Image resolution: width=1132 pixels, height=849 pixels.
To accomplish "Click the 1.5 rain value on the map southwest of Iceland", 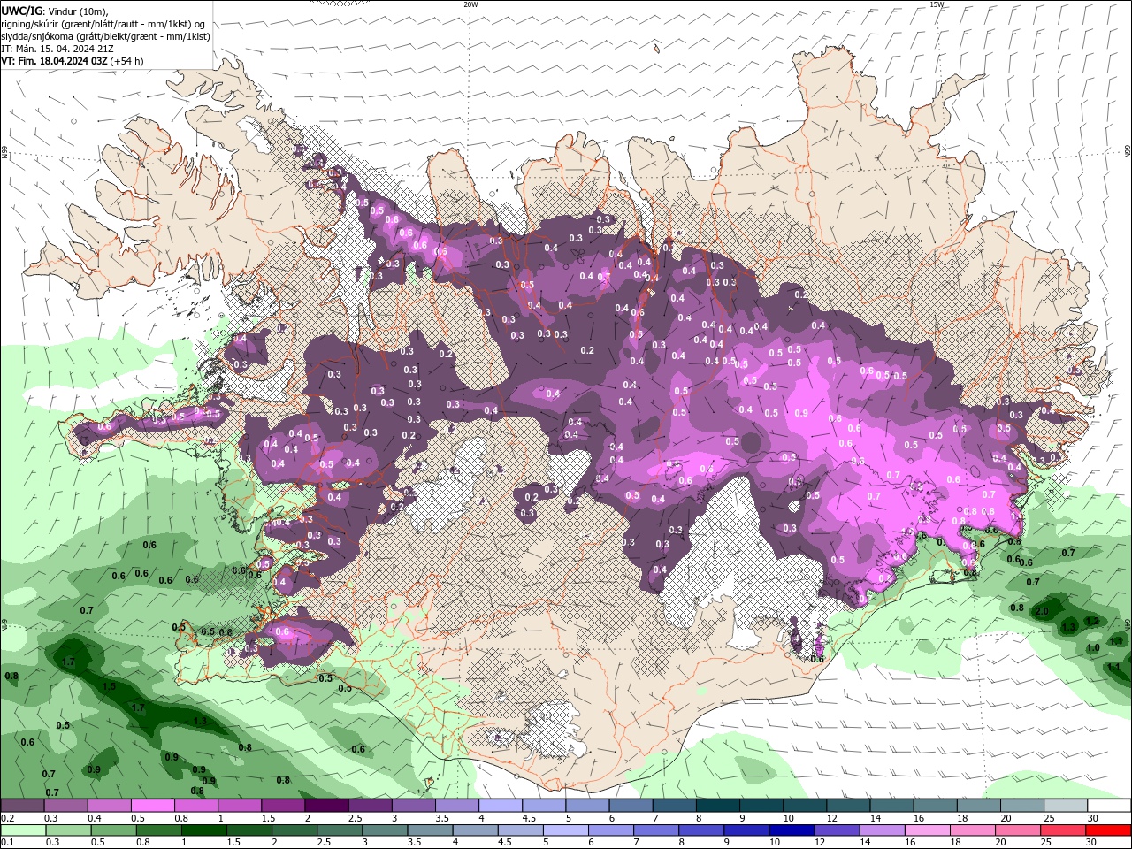I will 110,686.
